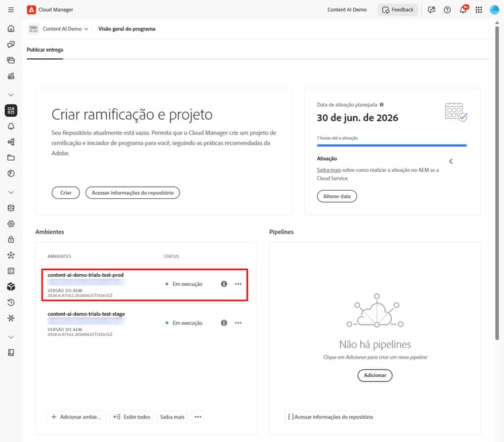Click the Visão geral do programa breadcrumb
Viewport: 504px width, 442px height.
[126, 29]
